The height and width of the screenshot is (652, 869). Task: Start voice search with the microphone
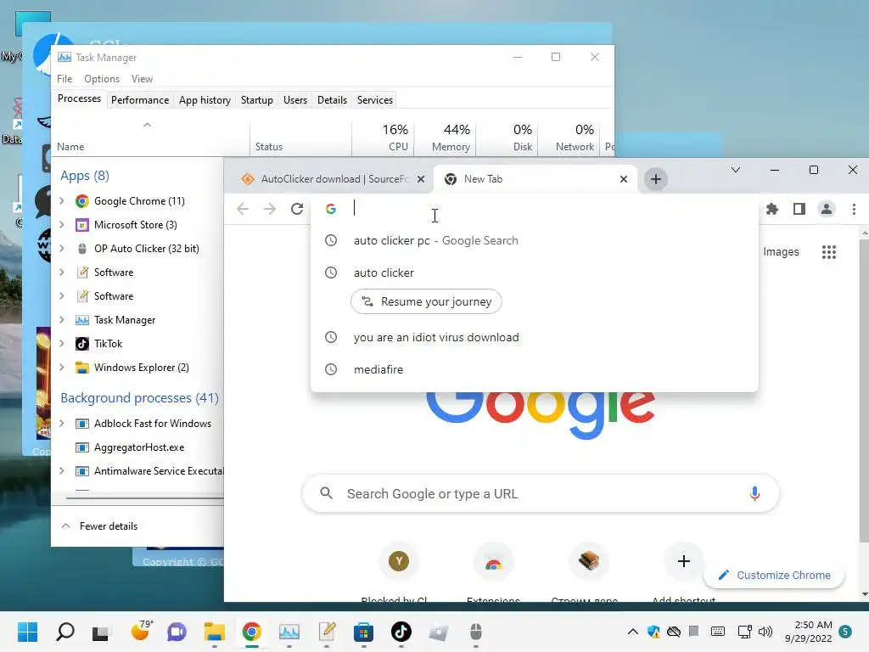(x=754, y=493)
